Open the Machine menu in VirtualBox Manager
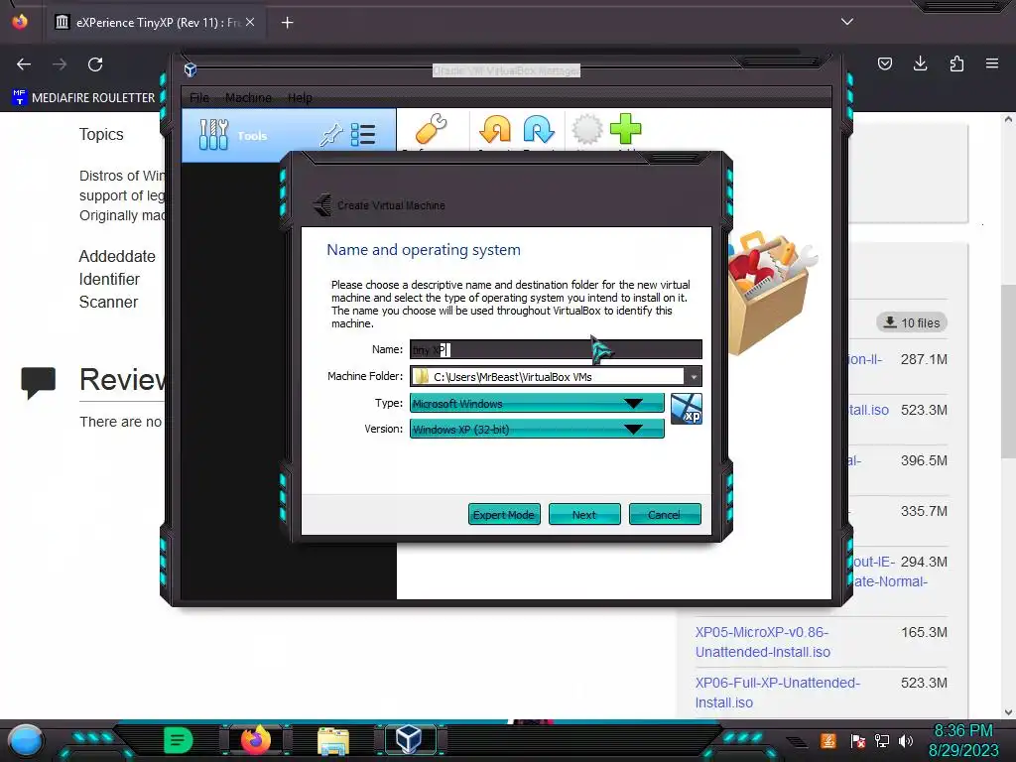This screenshot has height=762, width=1016. 248,98
